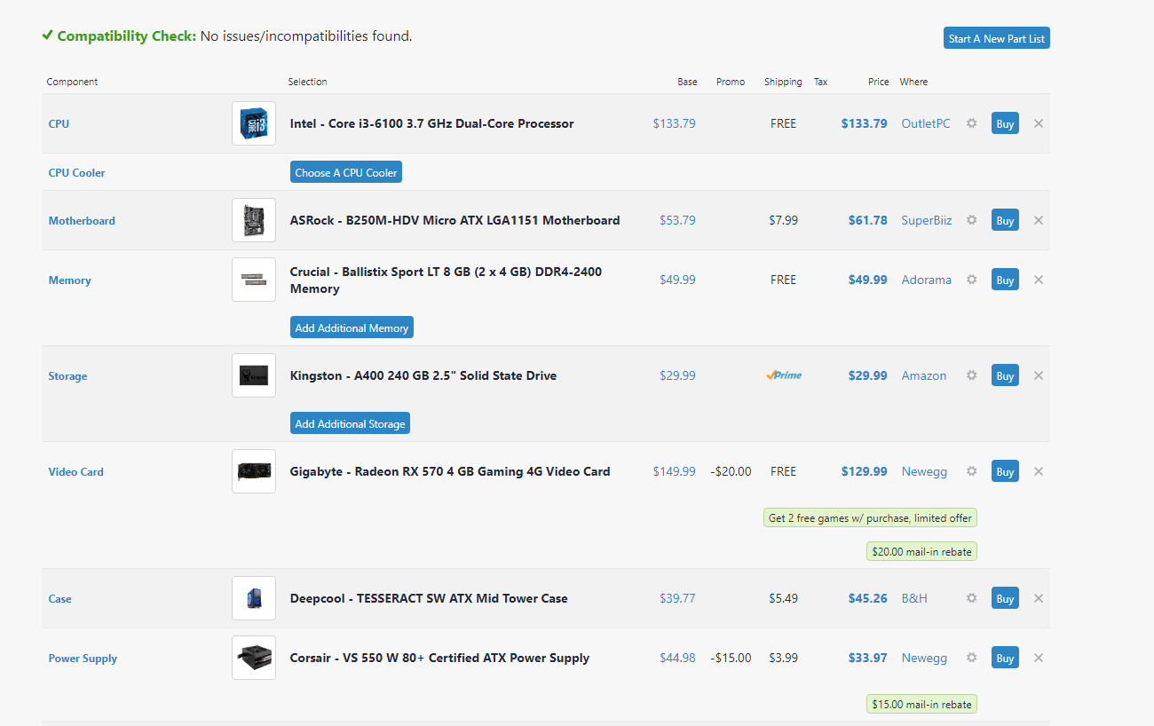Open the Video Card component link

point(75,472)
